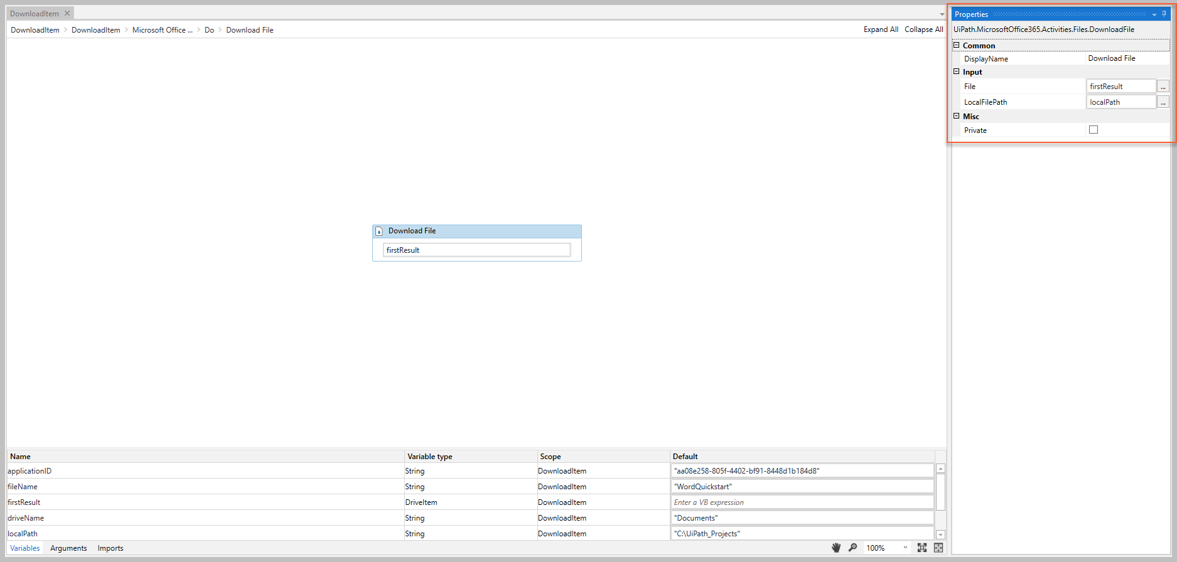Switch to the Variables tab
The width and height of the screenshot is (1177, 562).
pyautogui.click(x=25, y=548)
